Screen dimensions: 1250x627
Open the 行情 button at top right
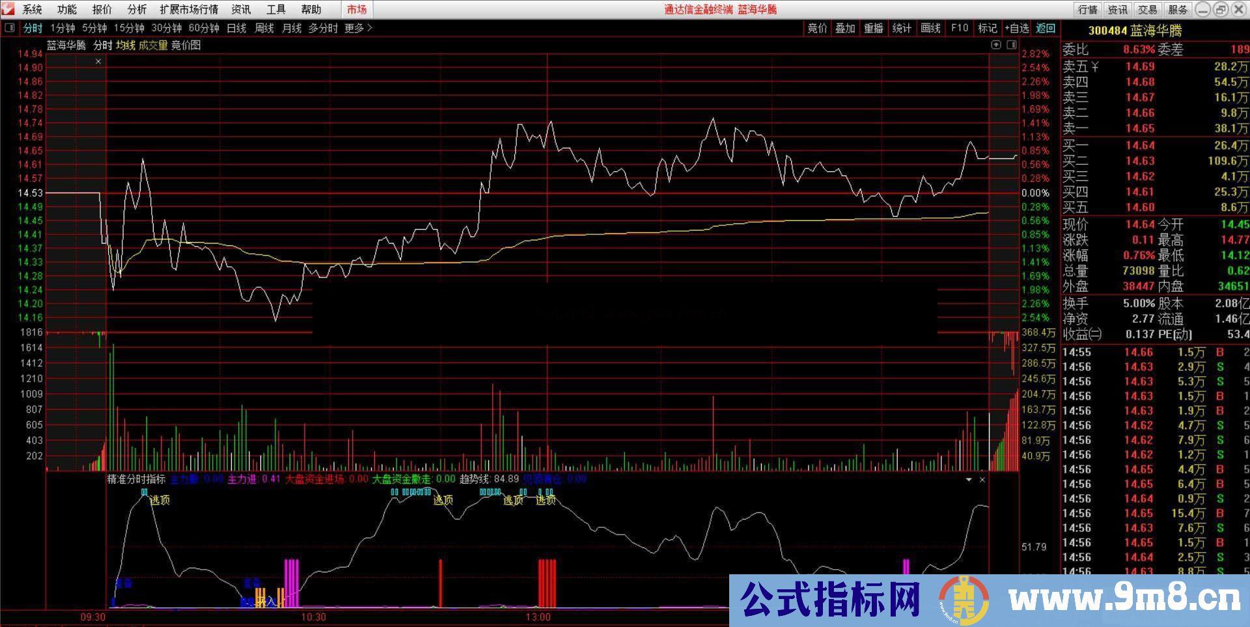(x=1088, y=9)
